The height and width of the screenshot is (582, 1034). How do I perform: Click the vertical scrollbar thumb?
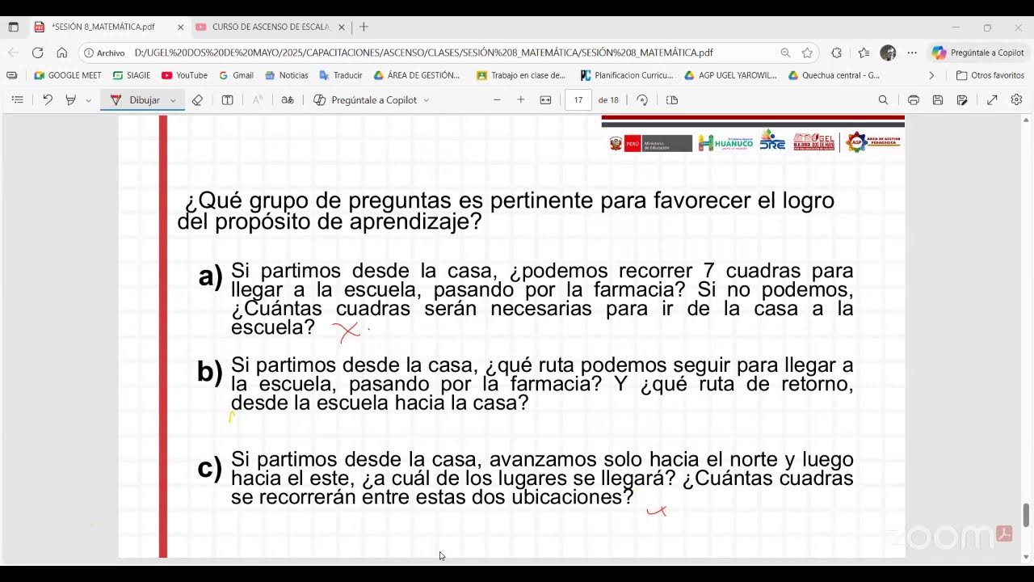coord(1027,514)
